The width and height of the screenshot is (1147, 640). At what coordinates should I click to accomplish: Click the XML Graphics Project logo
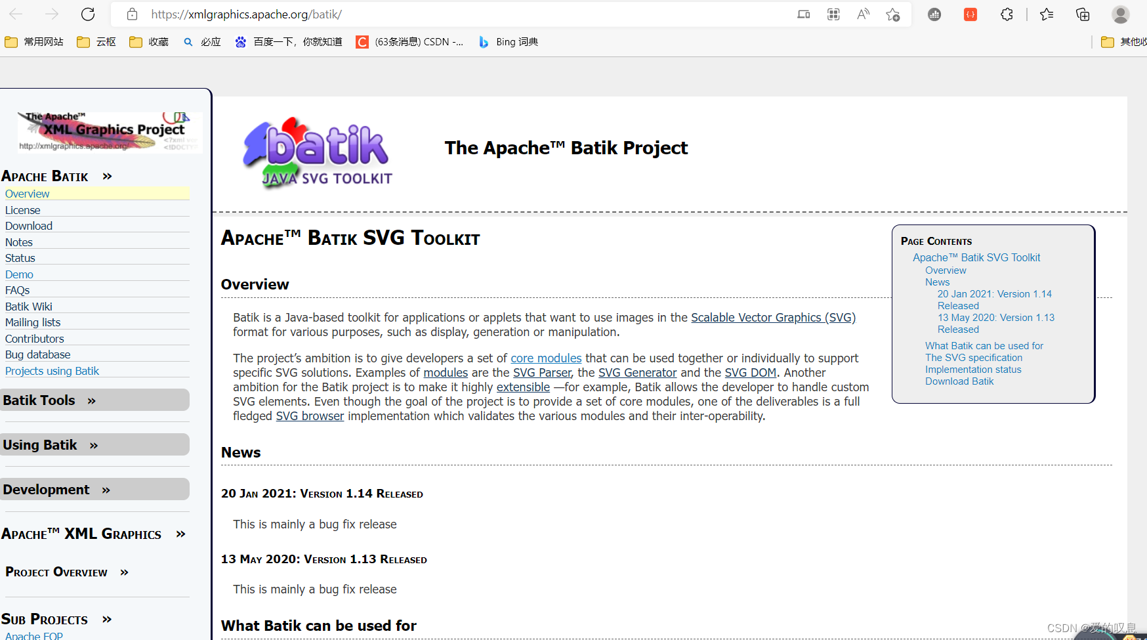110,132
